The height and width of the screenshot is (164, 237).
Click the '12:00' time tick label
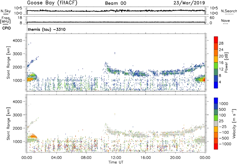(116, 158)
